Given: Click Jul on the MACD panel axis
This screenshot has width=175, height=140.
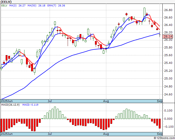Looking at the screenshot, I should [x=50, y=134].
